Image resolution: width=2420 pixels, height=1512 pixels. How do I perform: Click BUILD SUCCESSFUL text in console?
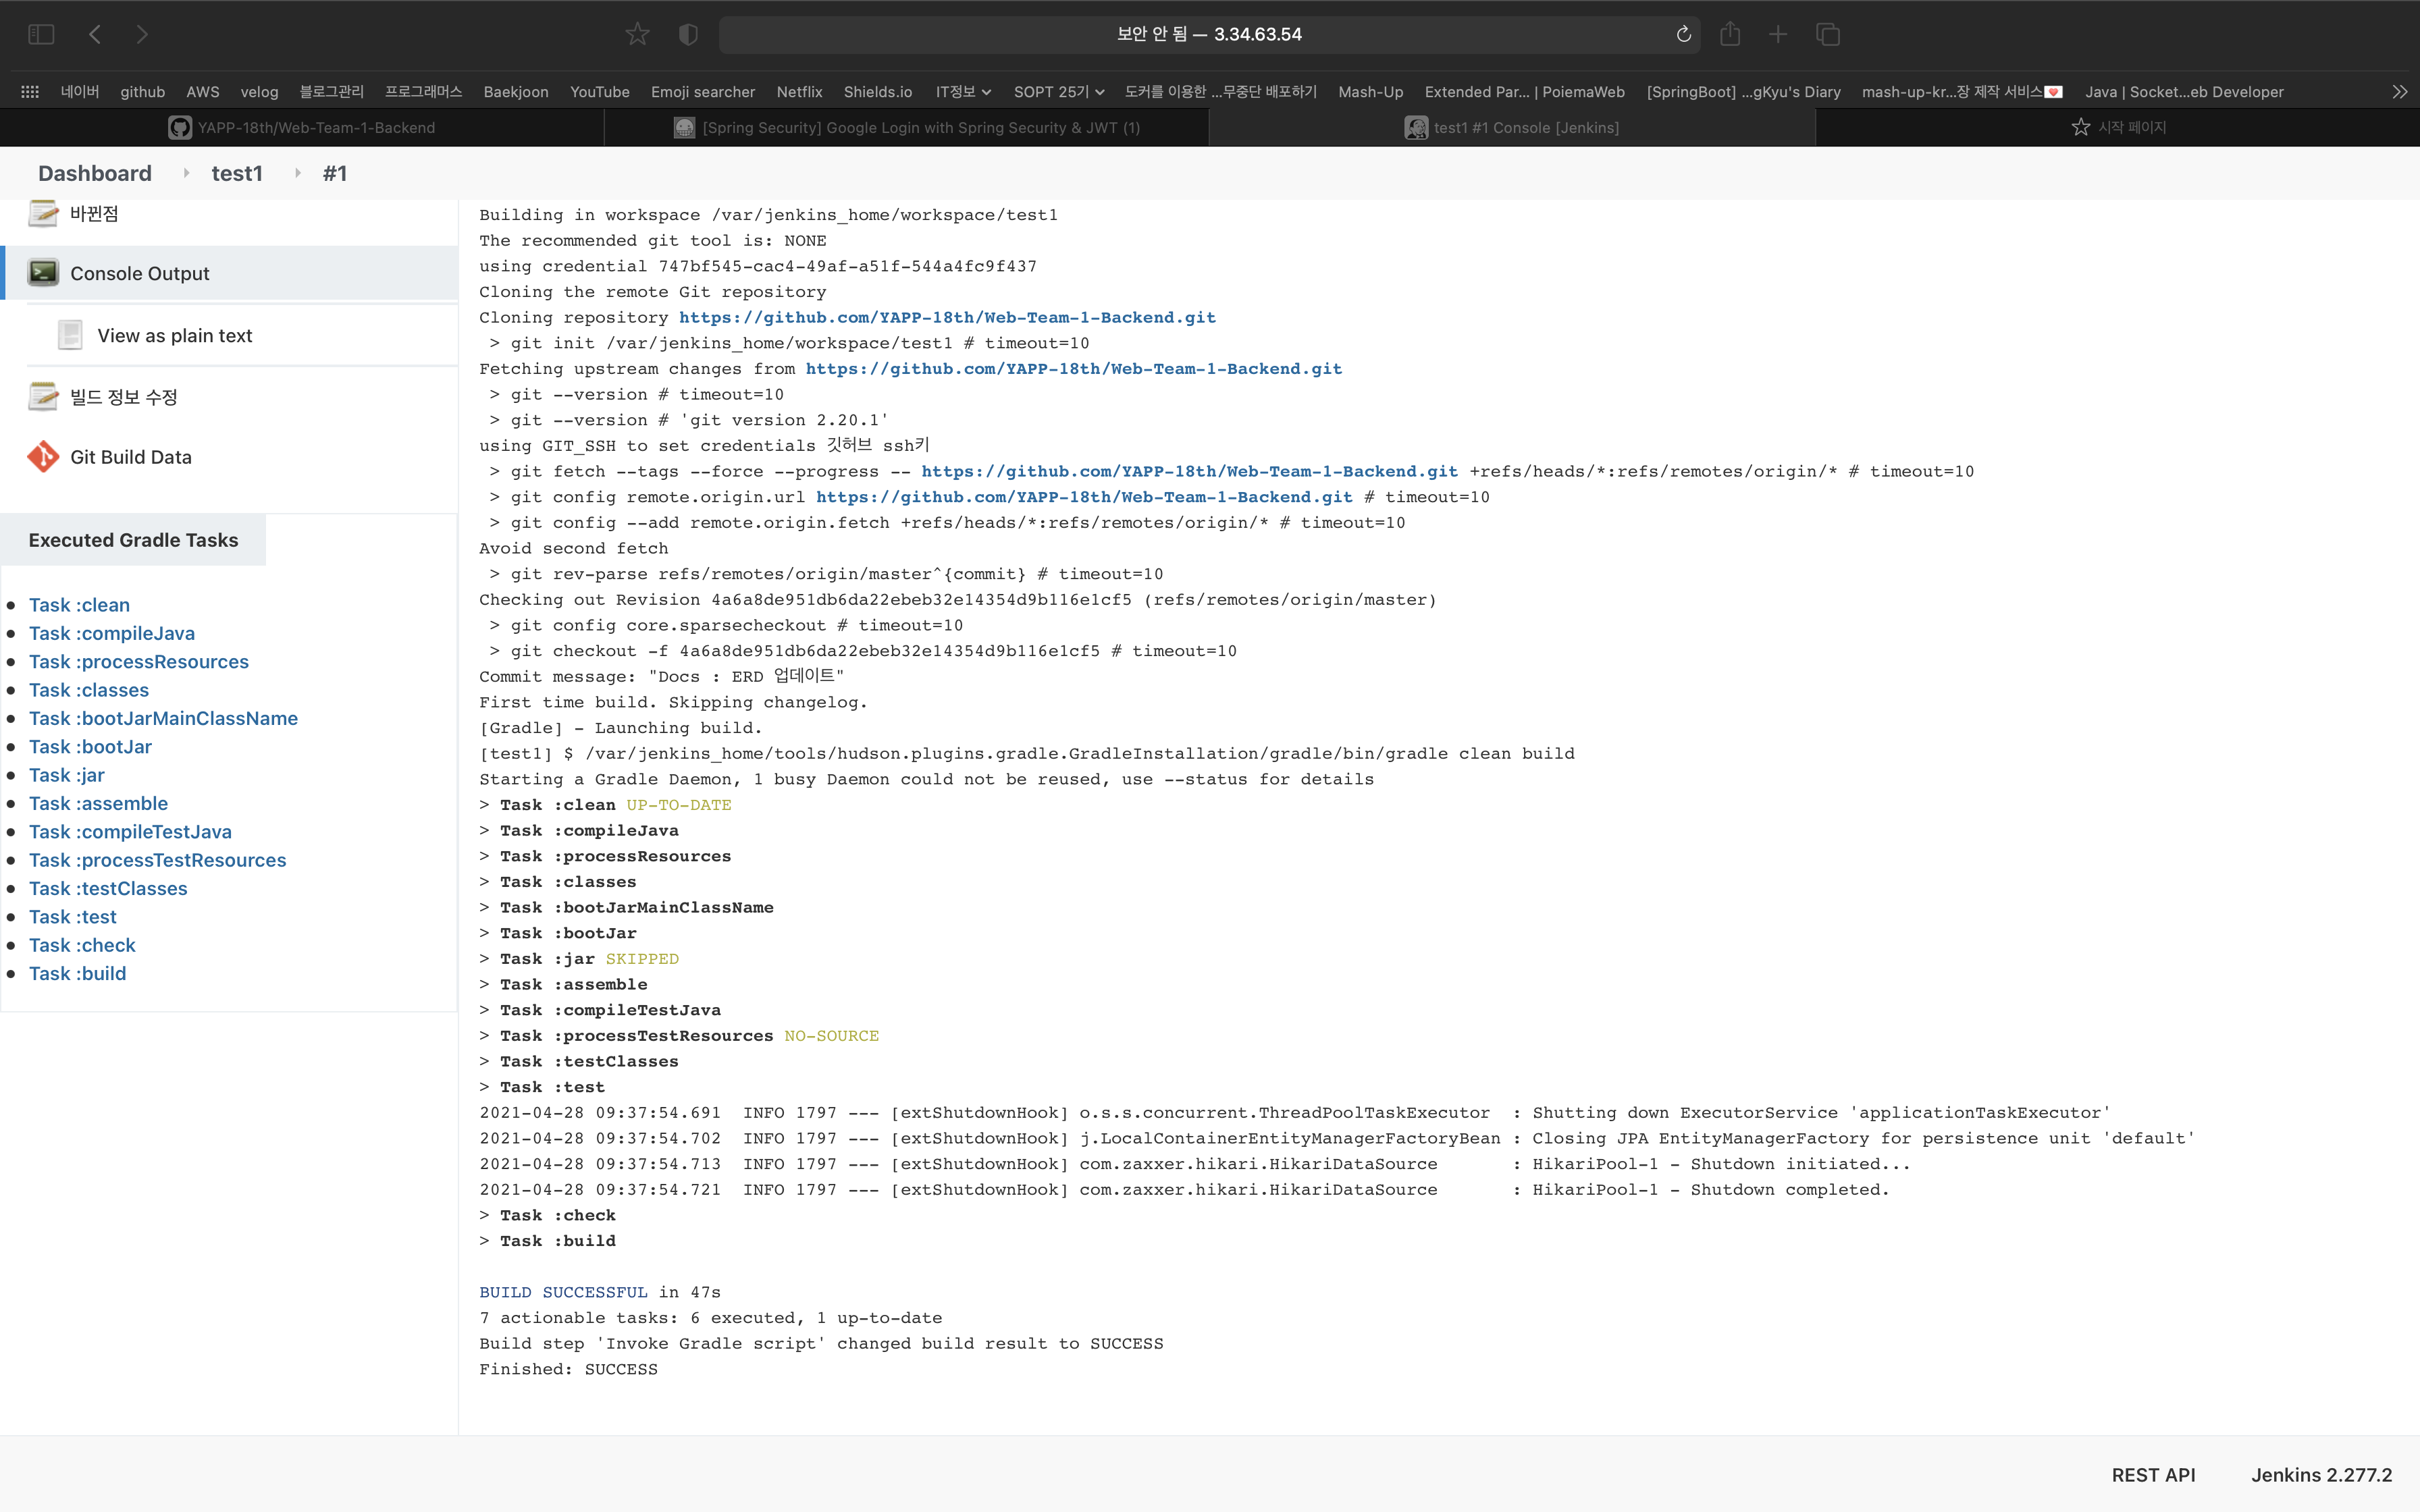tap(563, 1292)
